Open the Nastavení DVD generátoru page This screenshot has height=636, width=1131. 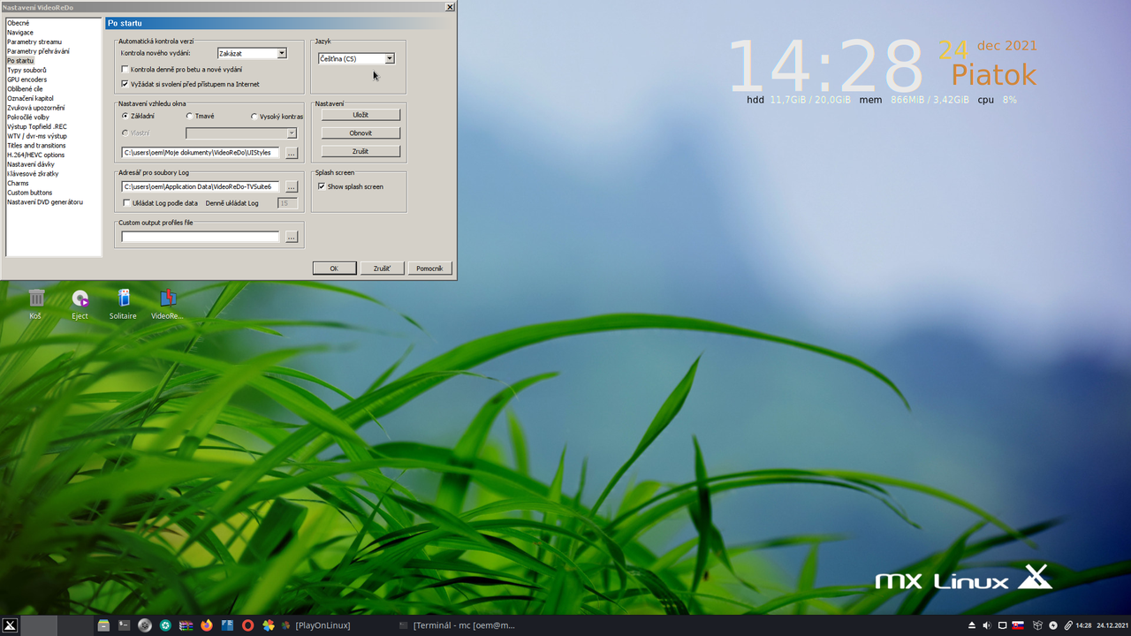[x=45, y=202]
